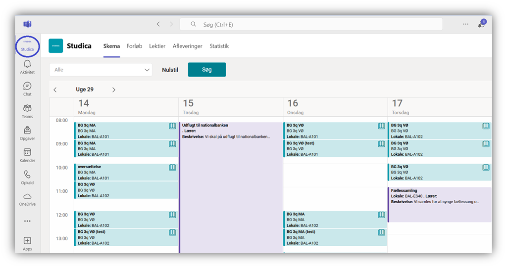The height and width of the screenshot is (268, 507).
Task: Select the 15 Tirsdag day header
Action: (x=231, y=107)
